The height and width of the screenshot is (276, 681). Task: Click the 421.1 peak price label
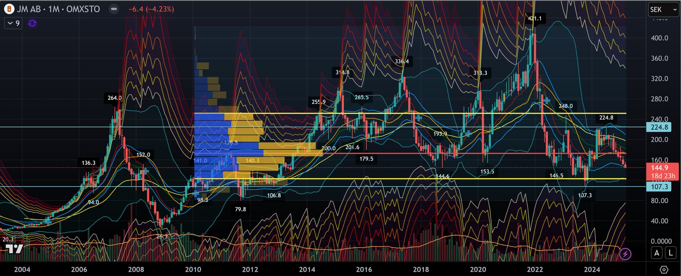(x=535, y=18)
